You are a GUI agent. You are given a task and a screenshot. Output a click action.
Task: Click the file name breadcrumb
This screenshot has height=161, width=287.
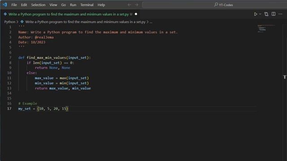point(85,22)
